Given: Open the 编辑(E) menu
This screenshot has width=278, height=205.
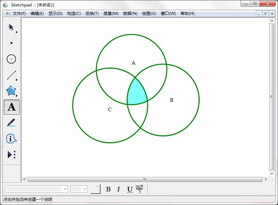Looking at the screenshot, I should pyautogui.click(x=37, y=14).
